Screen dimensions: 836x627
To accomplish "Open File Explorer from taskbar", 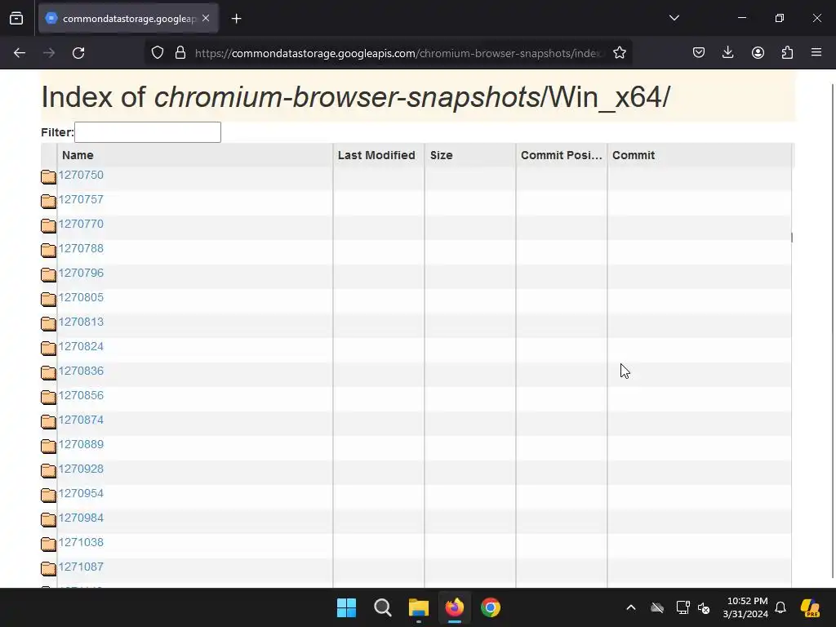I will [x=419, y=607].
